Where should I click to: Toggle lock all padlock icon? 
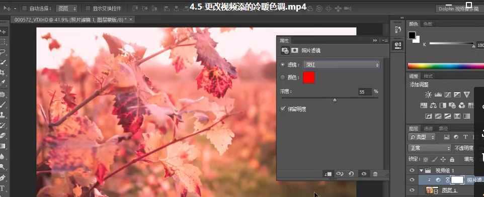452,159
